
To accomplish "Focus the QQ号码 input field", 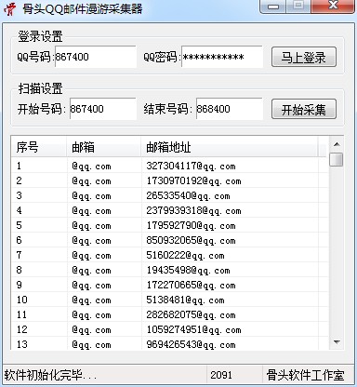I will [96, 57].
